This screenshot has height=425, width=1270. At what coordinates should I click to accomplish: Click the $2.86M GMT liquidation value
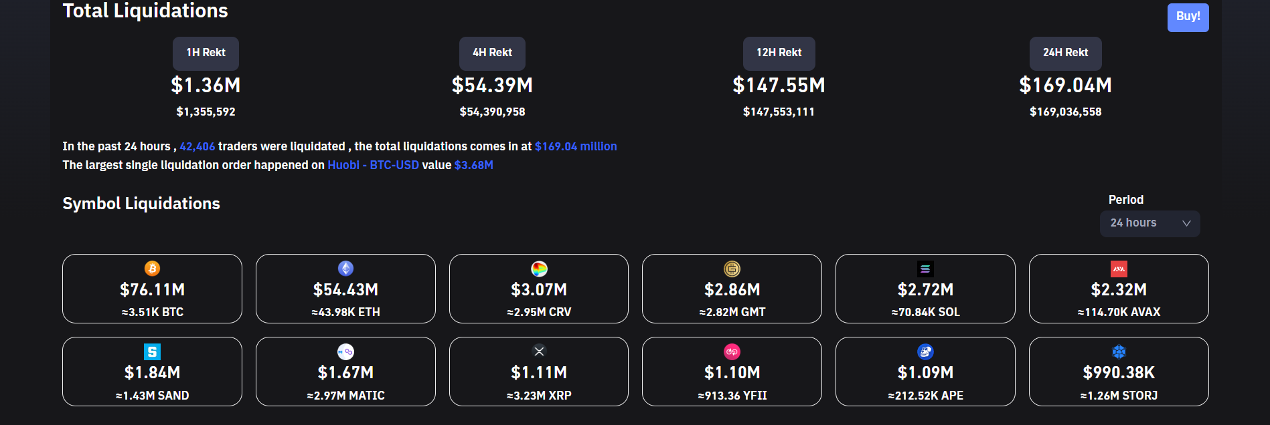(x=732, y=290)
